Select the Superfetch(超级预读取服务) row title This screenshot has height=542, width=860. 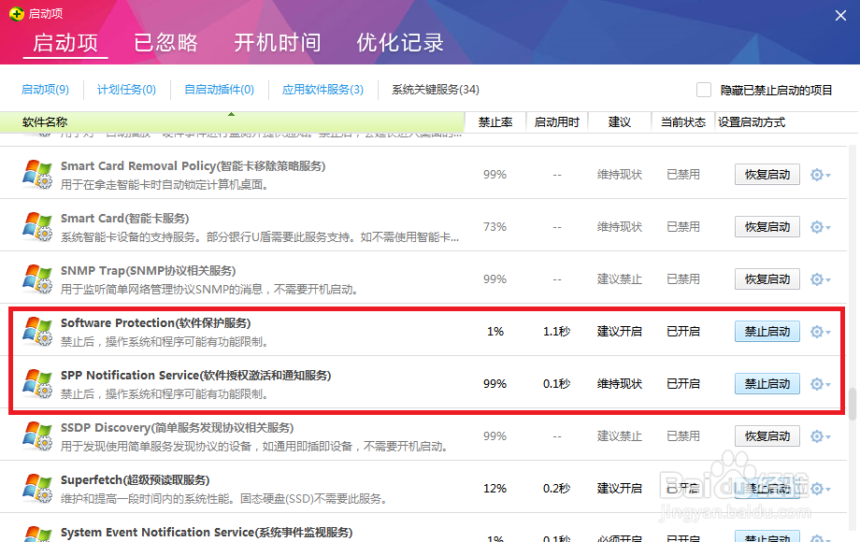[x=135, y=480]
